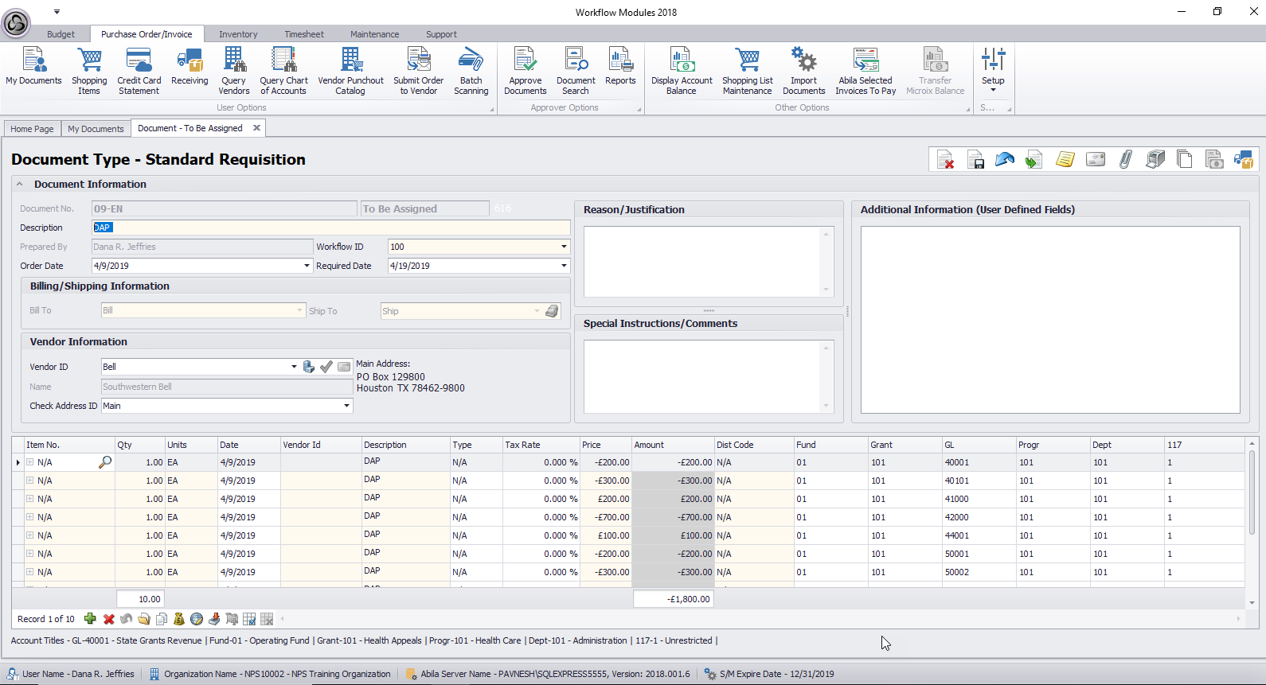This screenshot has width=1266, height=685.
Task: Switch to the Inventory ribbon tab
Action: click(238, 34)
